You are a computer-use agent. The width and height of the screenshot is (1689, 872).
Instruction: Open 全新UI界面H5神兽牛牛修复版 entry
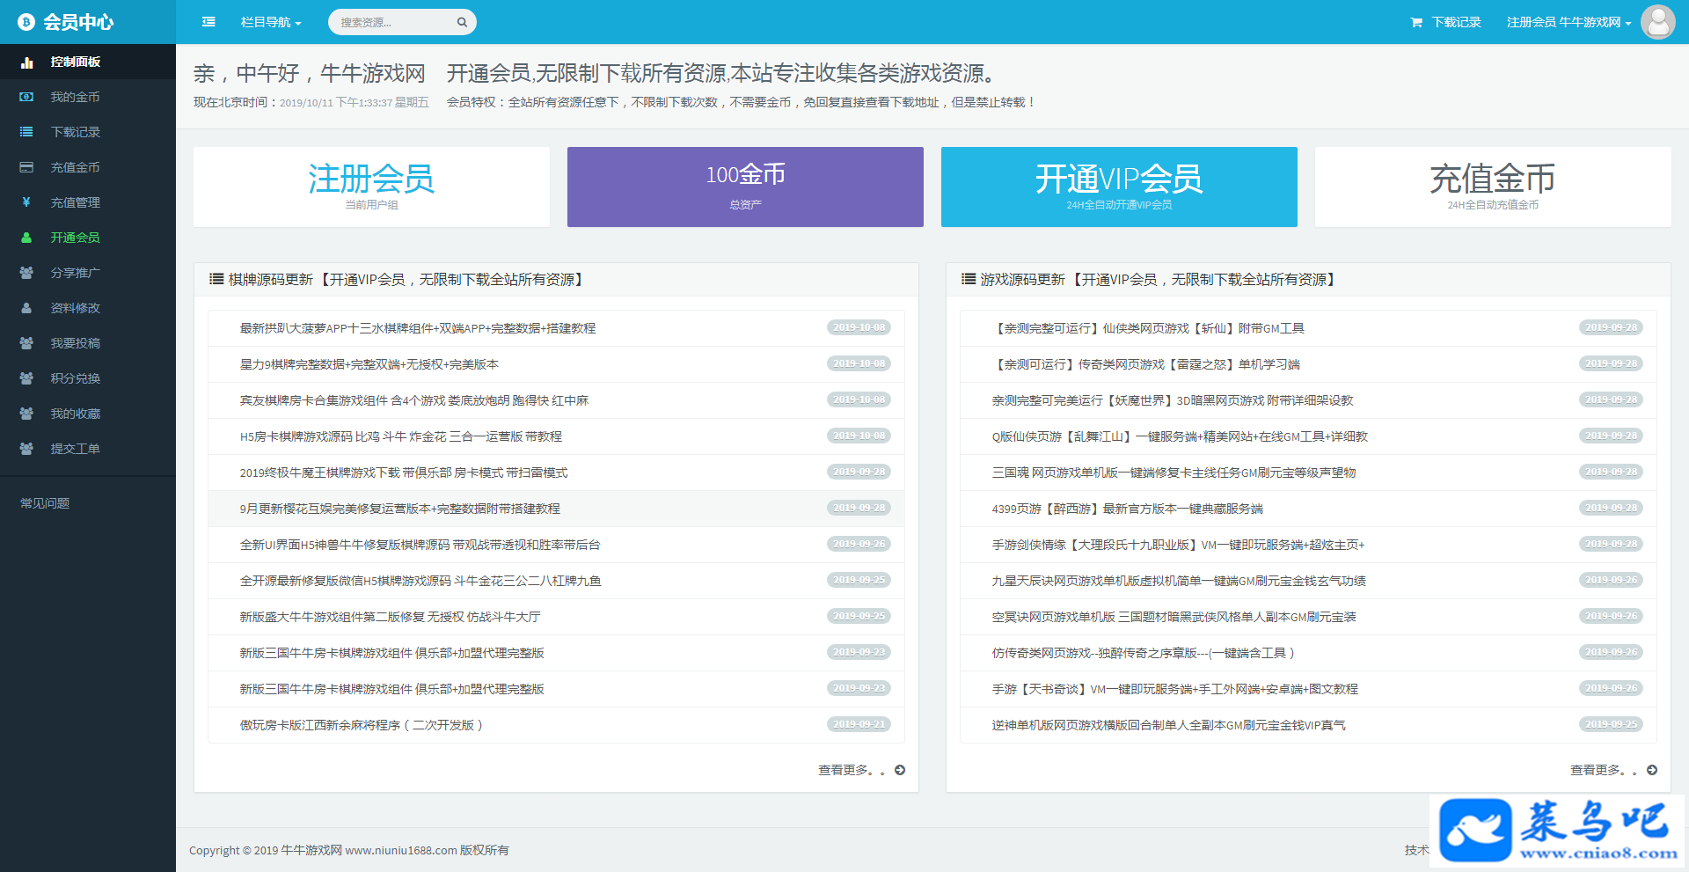coord(420,545)
